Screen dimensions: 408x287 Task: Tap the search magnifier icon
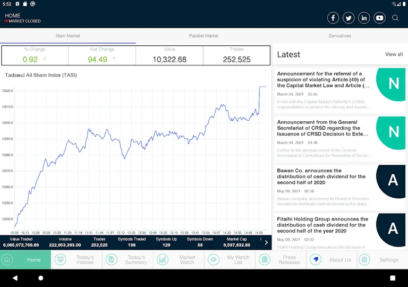click(x=395, y=18)
